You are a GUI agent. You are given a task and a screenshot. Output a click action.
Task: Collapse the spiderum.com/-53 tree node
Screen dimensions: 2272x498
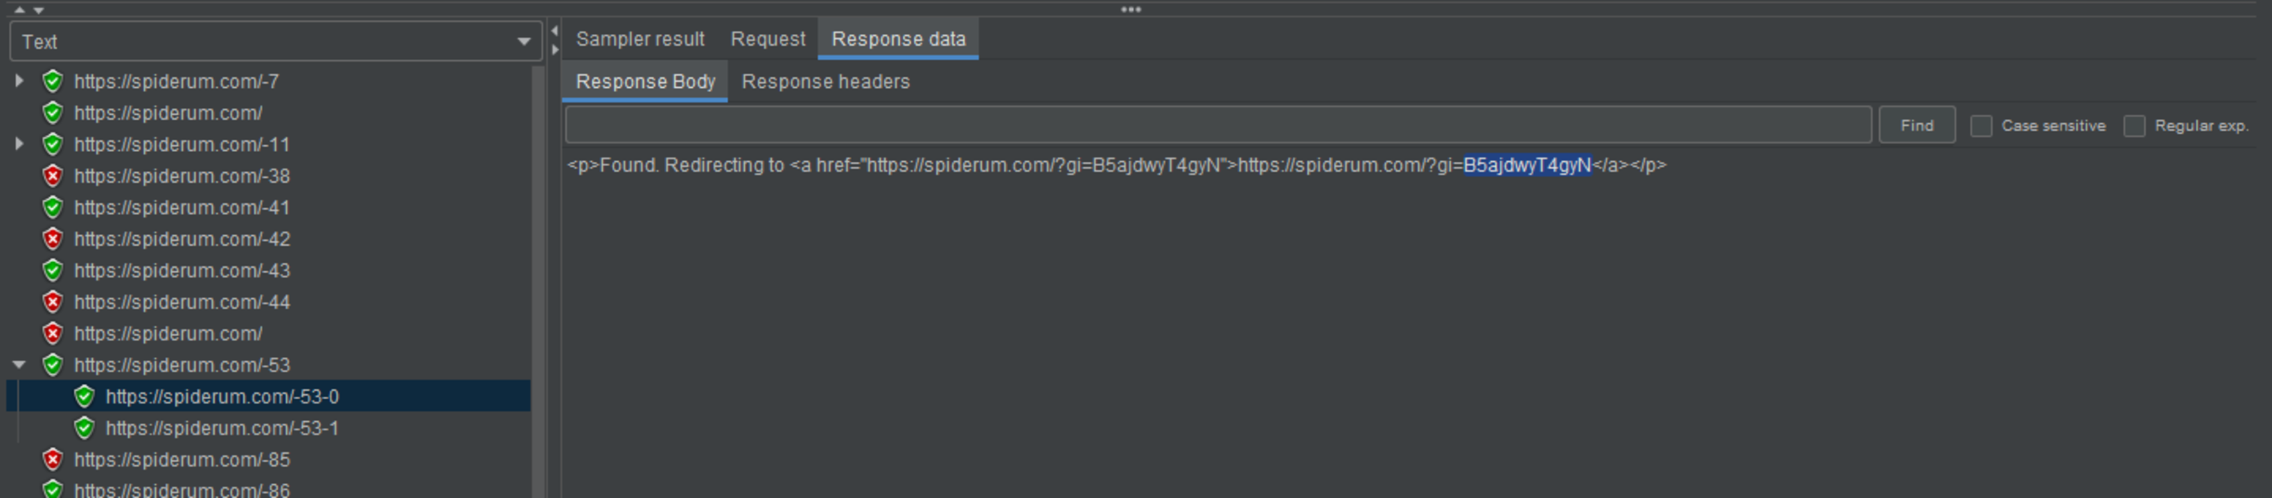(19, 365)
